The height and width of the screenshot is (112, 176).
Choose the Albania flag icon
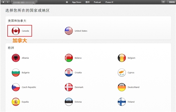tap(16, 58)
